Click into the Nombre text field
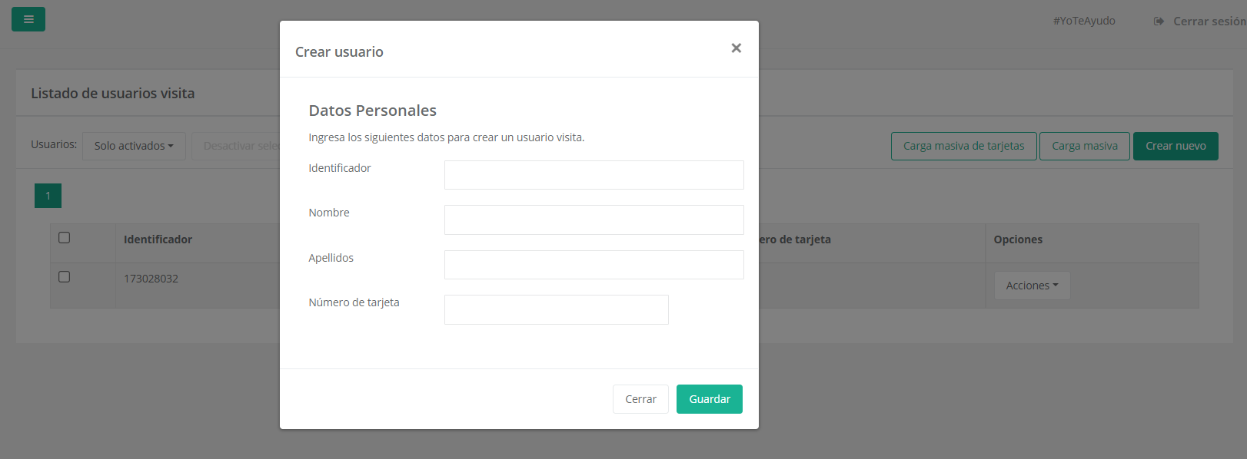1247x459 pixels. [594, 220]
